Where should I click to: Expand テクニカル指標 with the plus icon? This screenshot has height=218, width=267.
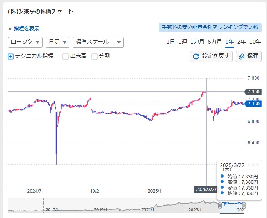pyautogui.click(x=11, y=56)
